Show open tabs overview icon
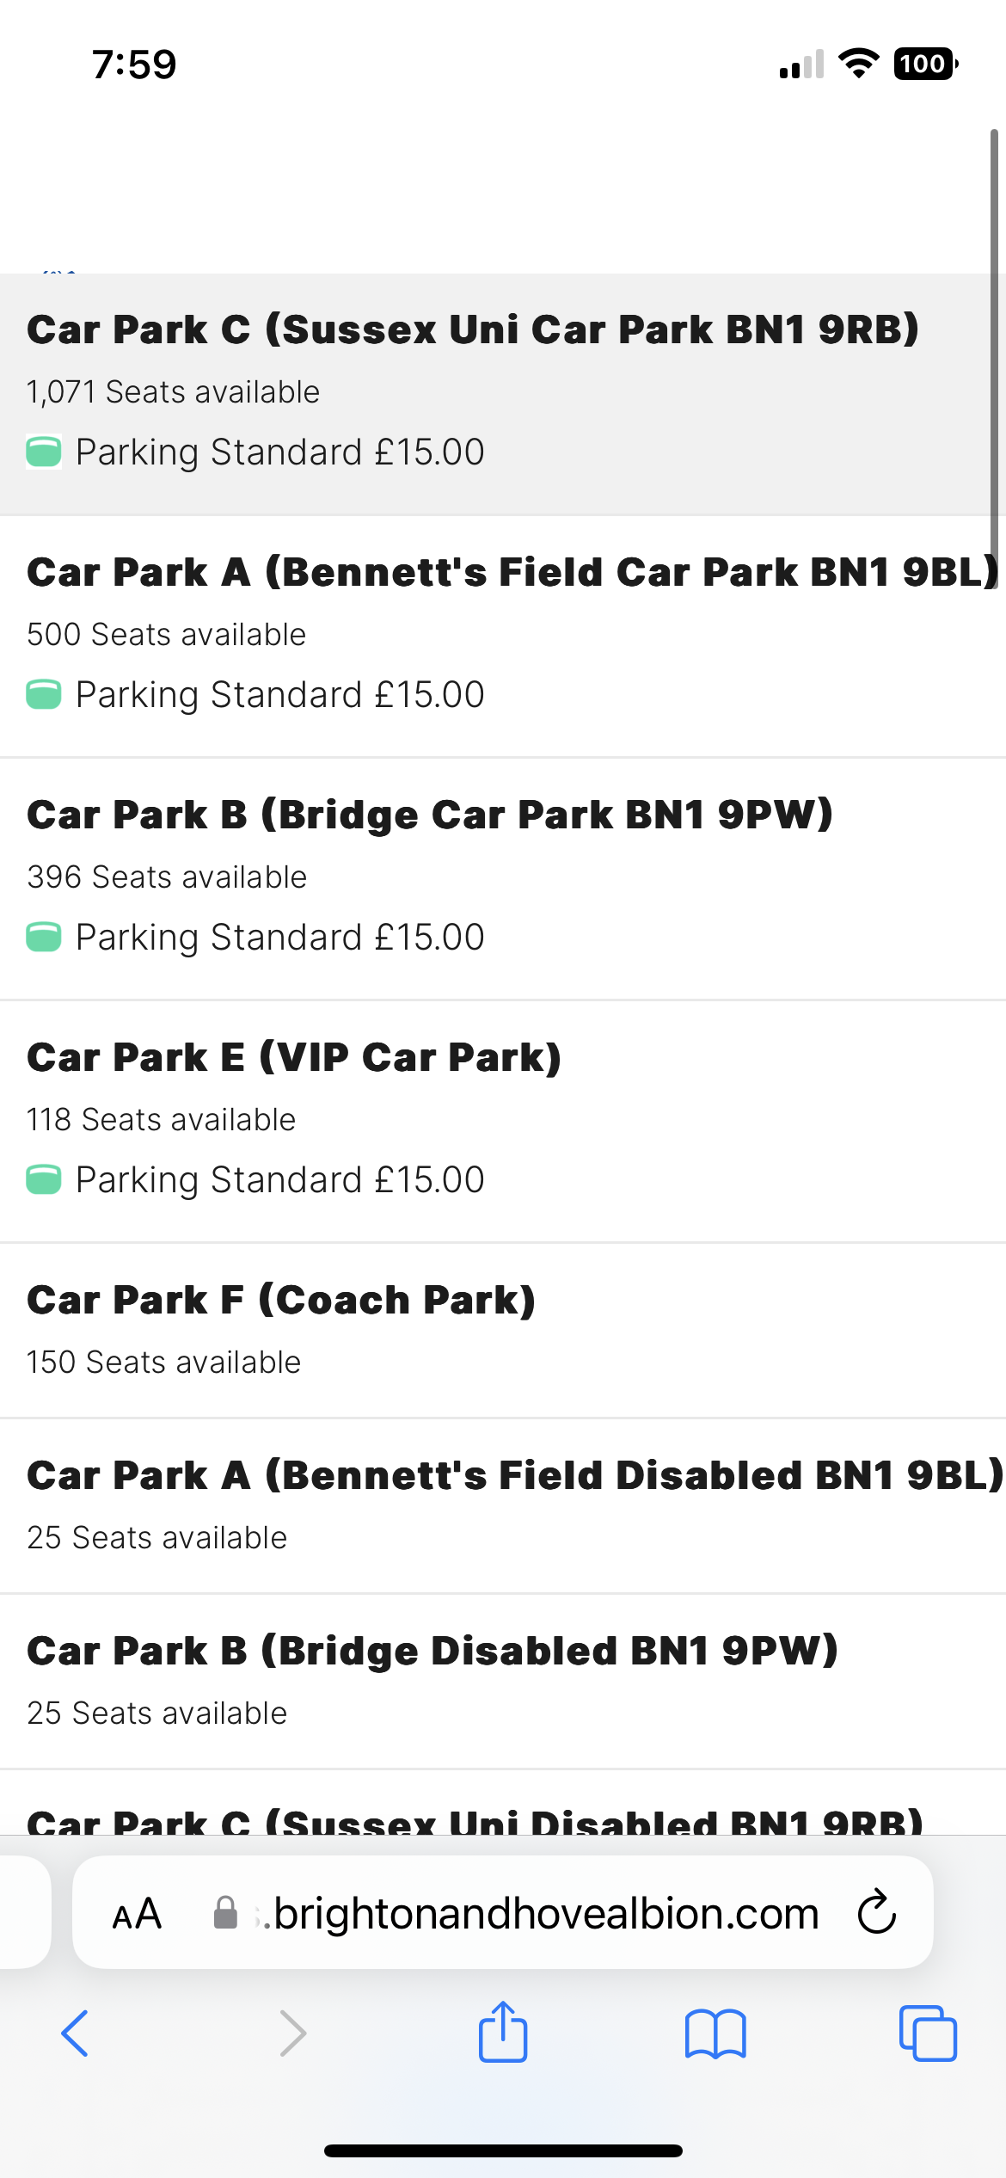The height and width of the screenshot is (2178, 1006). pos(928,2033)
